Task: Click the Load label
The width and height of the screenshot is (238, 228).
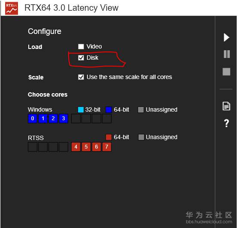Action: point(35,47)
